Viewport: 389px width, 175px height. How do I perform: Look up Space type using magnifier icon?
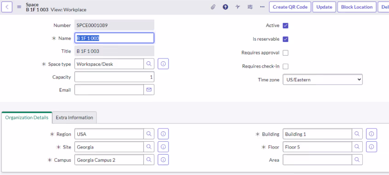(x=149, y=64)
